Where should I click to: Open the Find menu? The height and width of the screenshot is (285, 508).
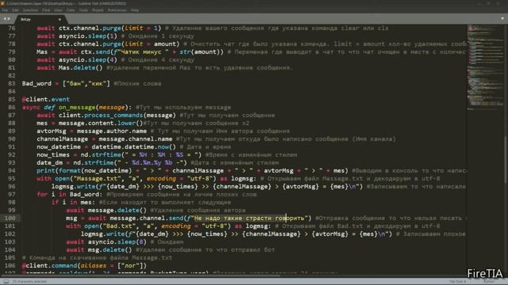[46, 10]
